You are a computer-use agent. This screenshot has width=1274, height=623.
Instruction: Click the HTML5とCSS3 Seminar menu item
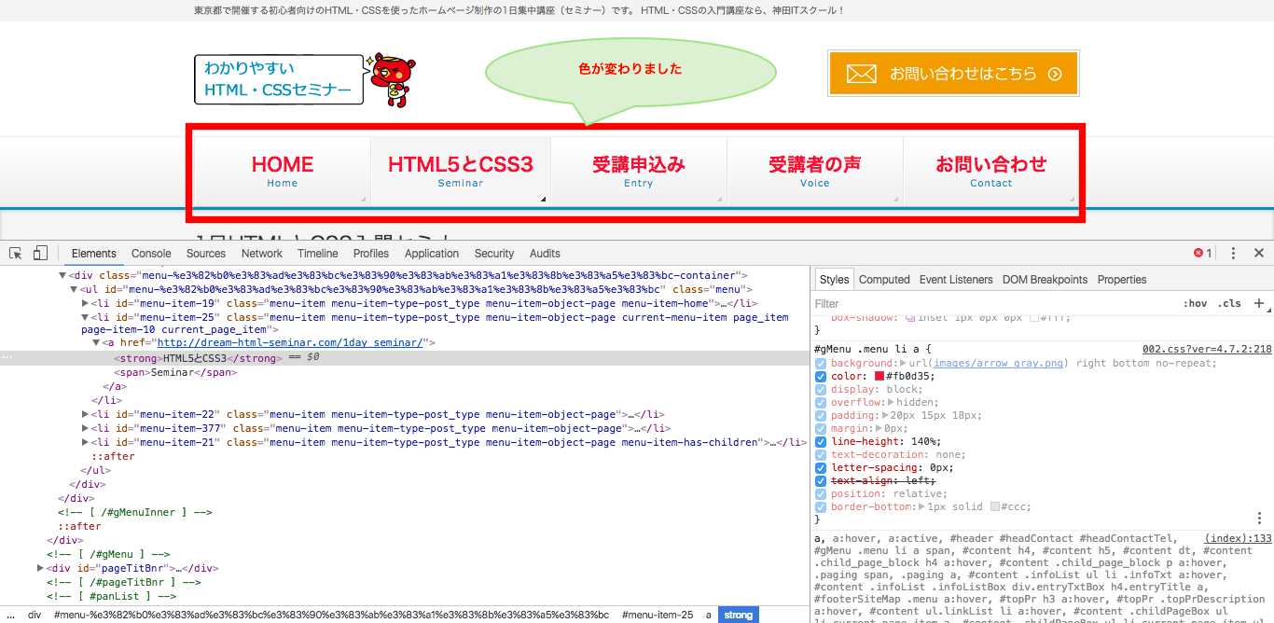[x=461, y=171]
